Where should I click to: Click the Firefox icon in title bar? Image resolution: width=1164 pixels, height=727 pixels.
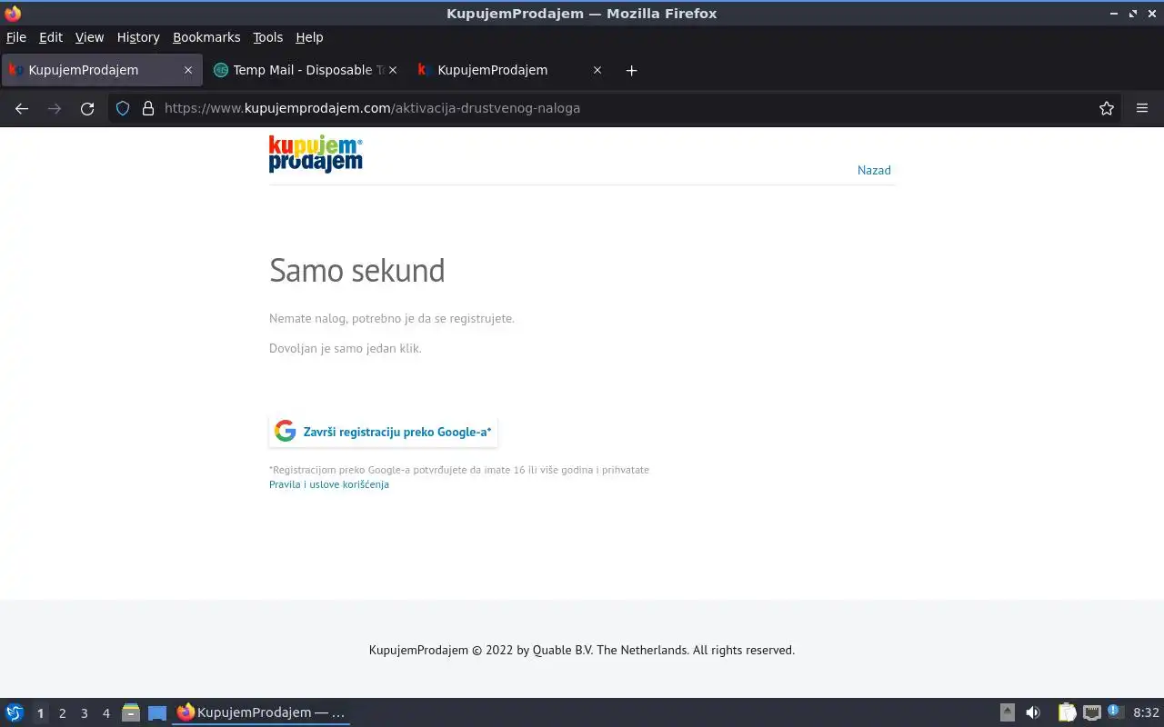13,14
